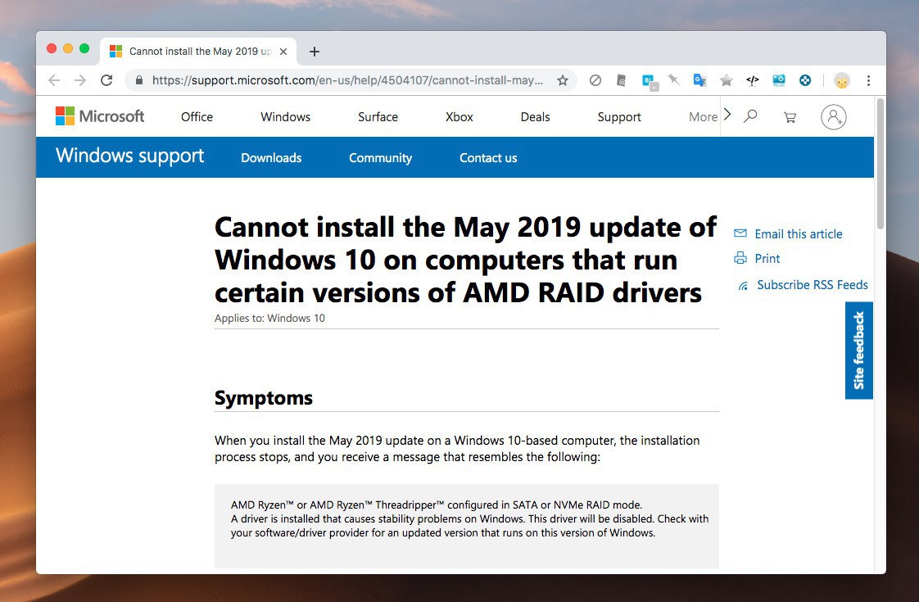
Task: Open the shopping cart icon
Action: (790, 117)
